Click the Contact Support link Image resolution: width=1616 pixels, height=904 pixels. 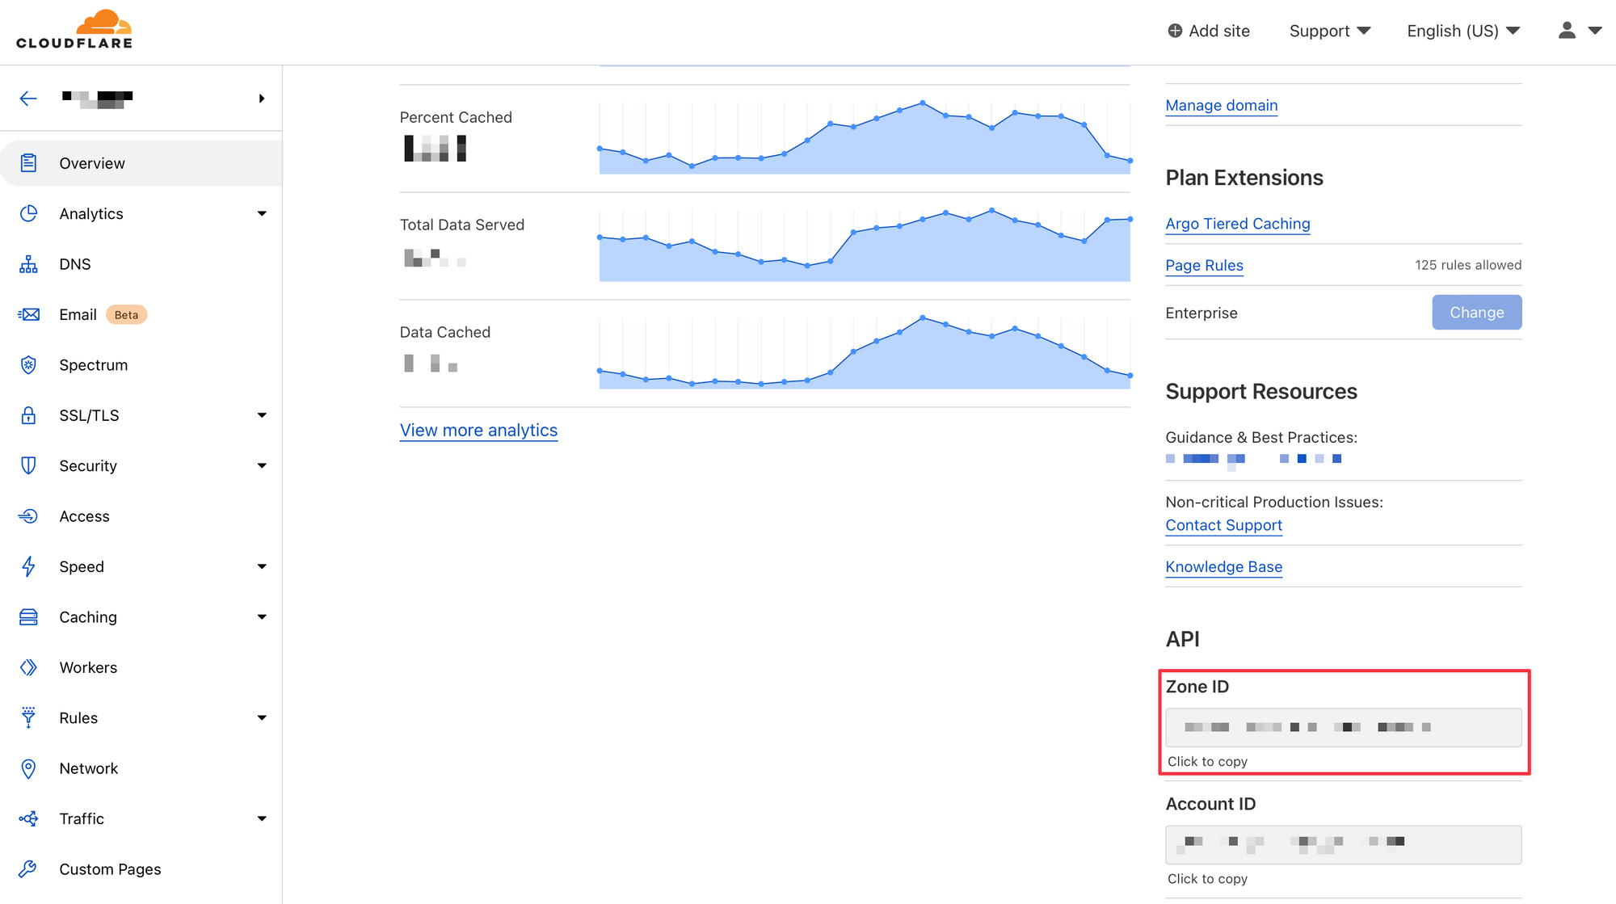[1223, 525]
